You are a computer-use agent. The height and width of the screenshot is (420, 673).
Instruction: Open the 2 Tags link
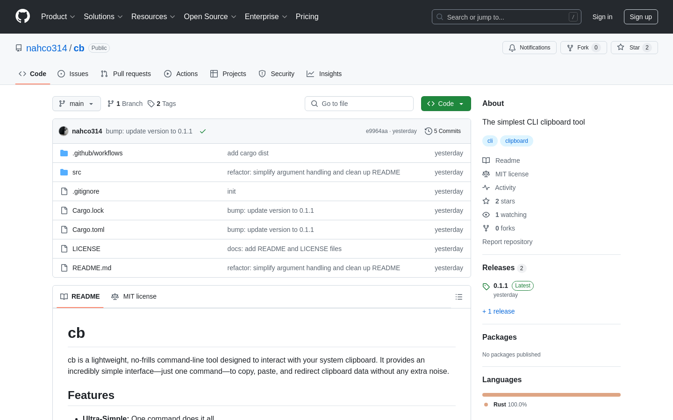[x=162, y=104]
